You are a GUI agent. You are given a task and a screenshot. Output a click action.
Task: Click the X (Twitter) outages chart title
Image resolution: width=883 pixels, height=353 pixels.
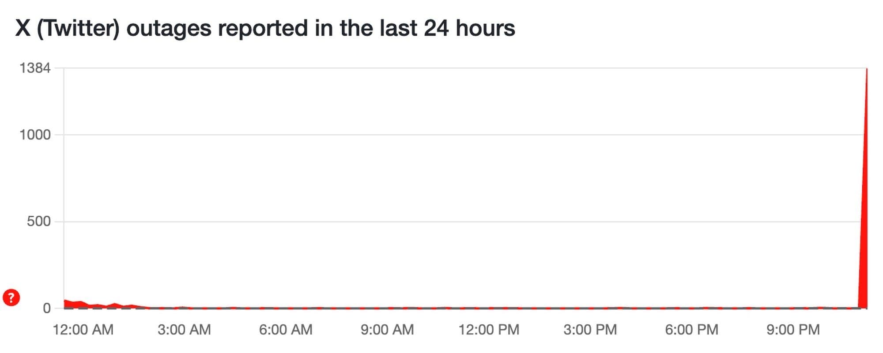click(x=265, y=28)
